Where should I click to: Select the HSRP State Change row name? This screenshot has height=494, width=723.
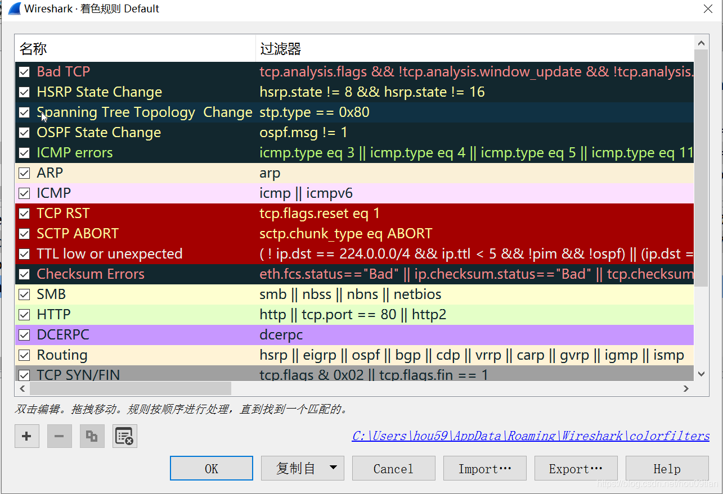click(99, 92)
